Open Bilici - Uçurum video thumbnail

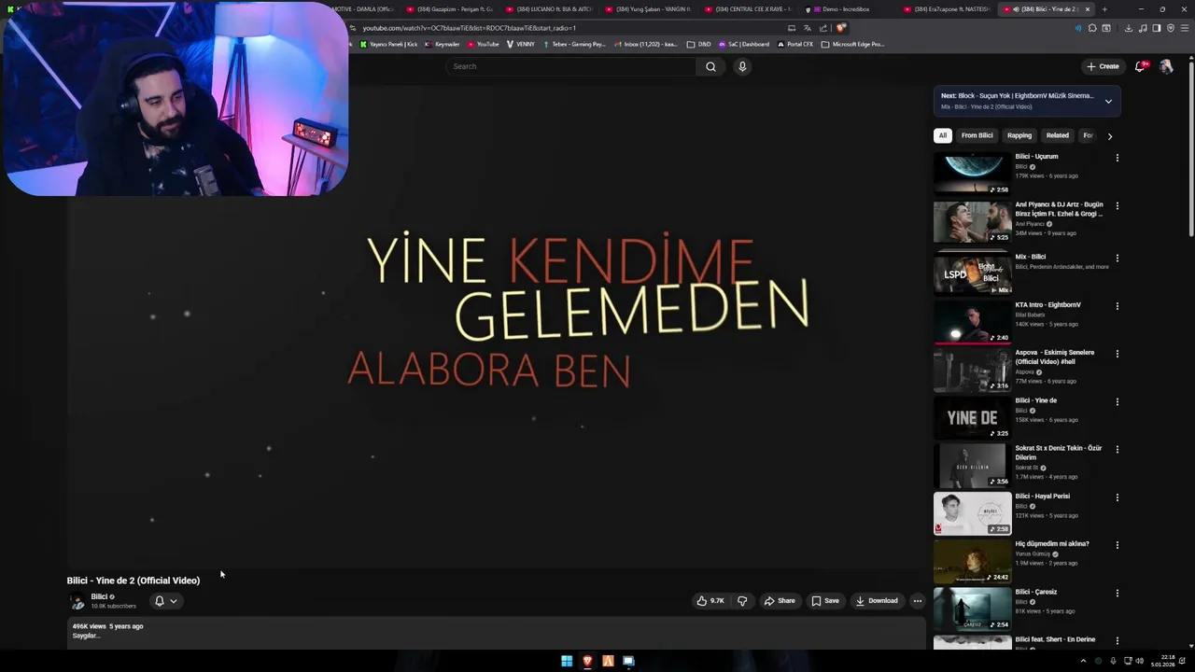(972, 174)
